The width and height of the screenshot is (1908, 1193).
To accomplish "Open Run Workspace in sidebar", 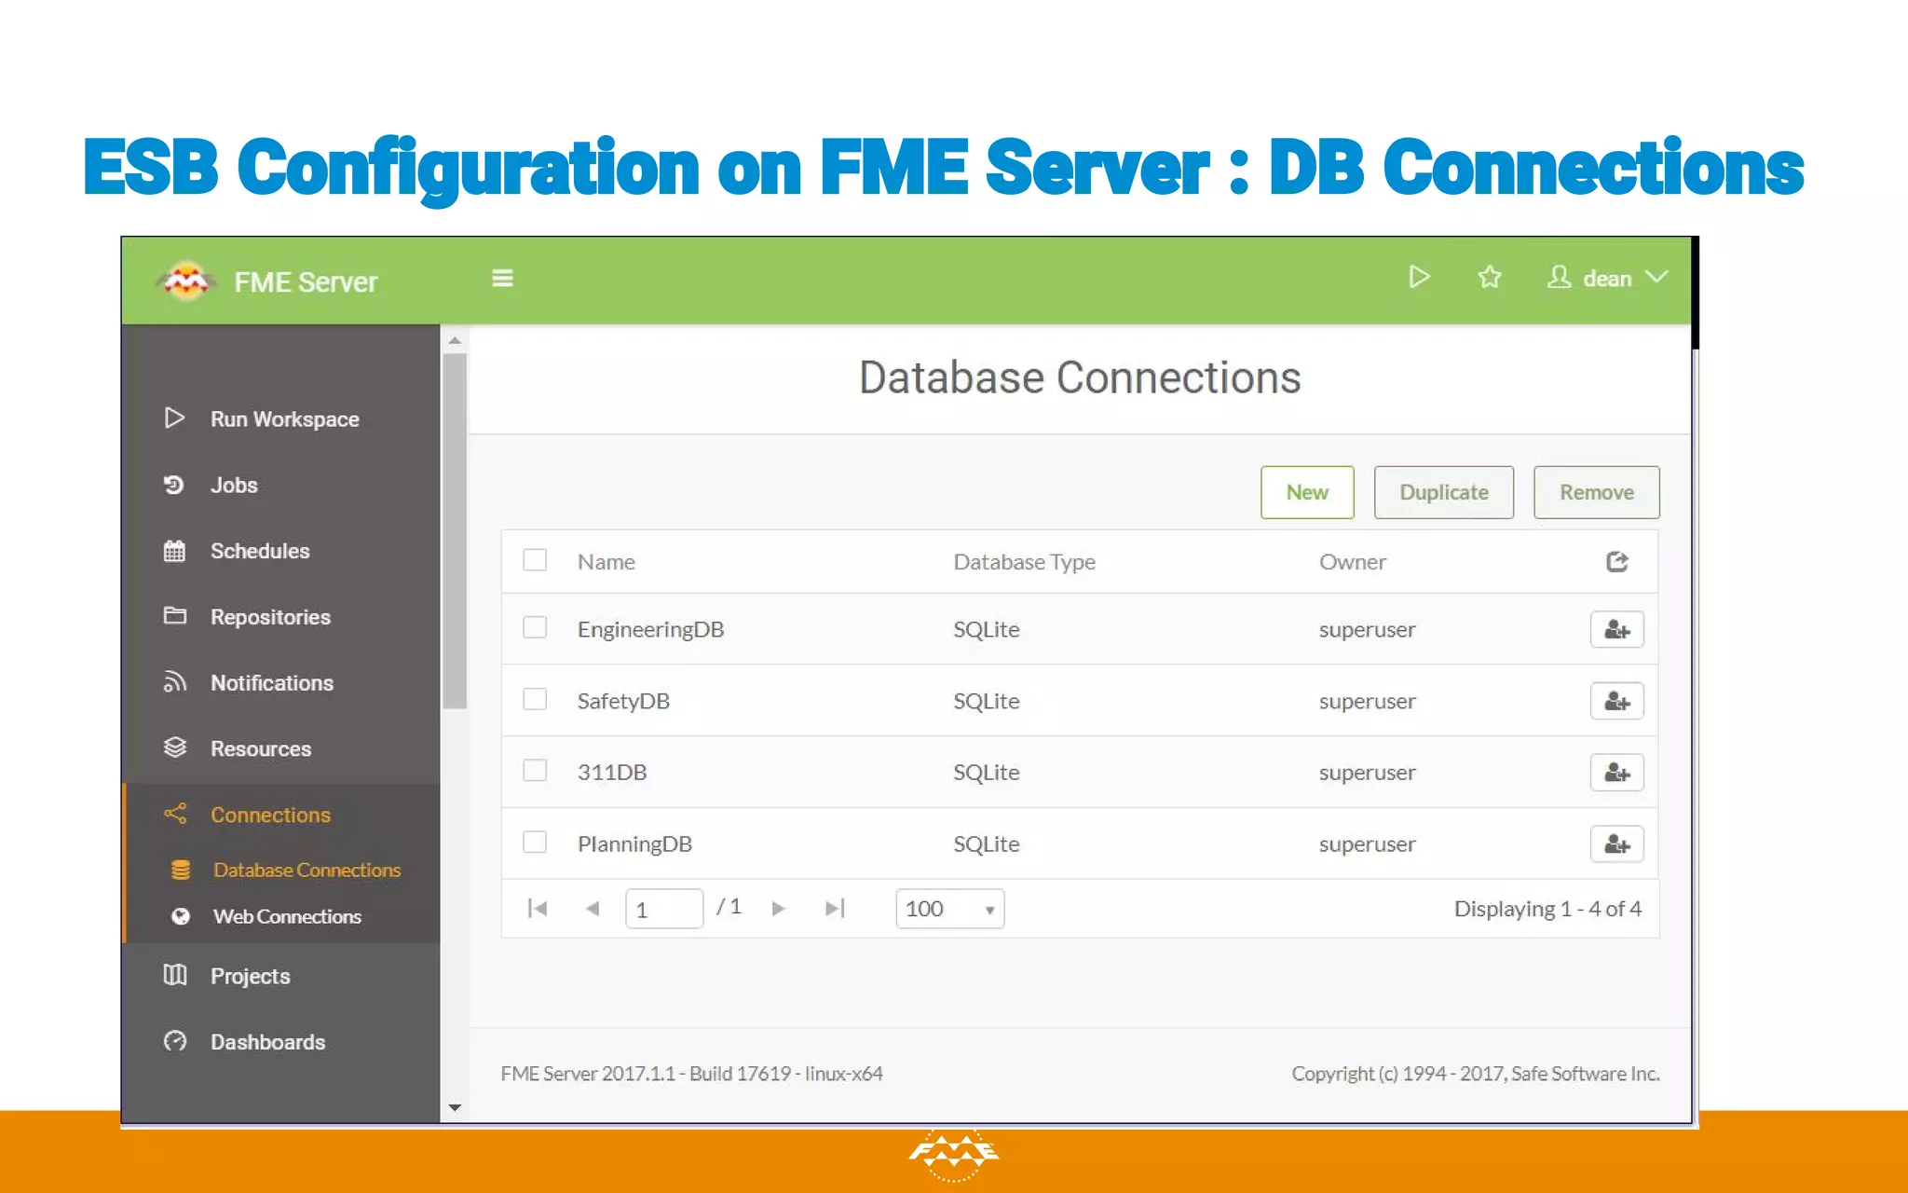I will point(284,418).
